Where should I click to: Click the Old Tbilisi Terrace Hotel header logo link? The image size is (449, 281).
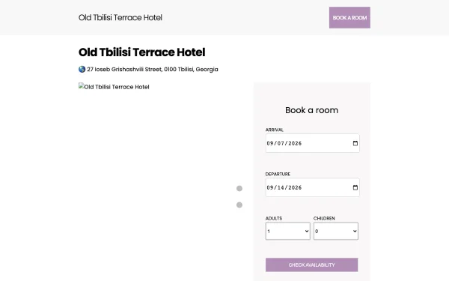pos(120,17)
